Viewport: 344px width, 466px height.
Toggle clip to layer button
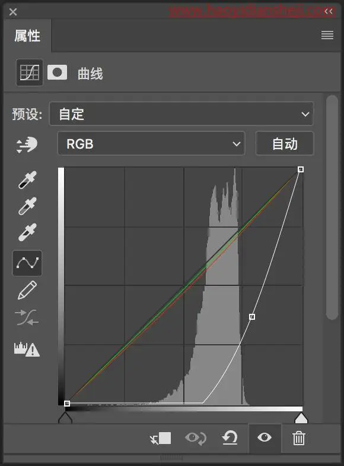pyautogui.click(x=160, y=438)
